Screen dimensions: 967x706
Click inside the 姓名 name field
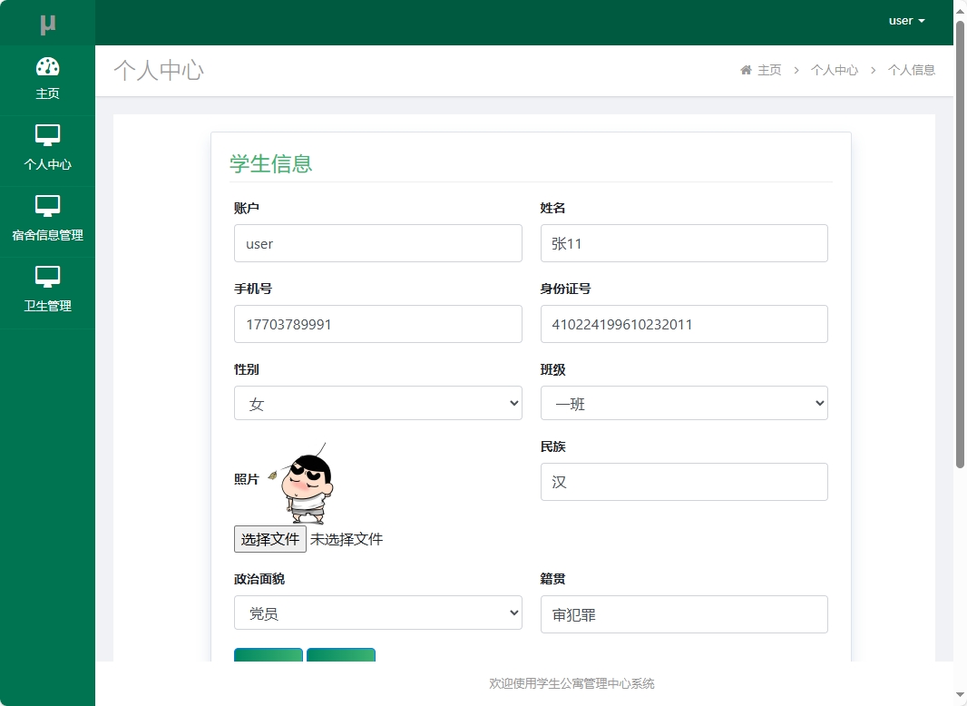pyautogui.click(x=683, y=243)
